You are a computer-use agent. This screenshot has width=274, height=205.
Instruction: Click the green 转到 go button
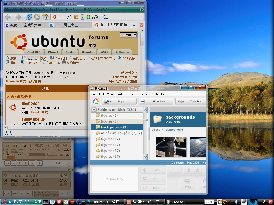pos(93,17)
